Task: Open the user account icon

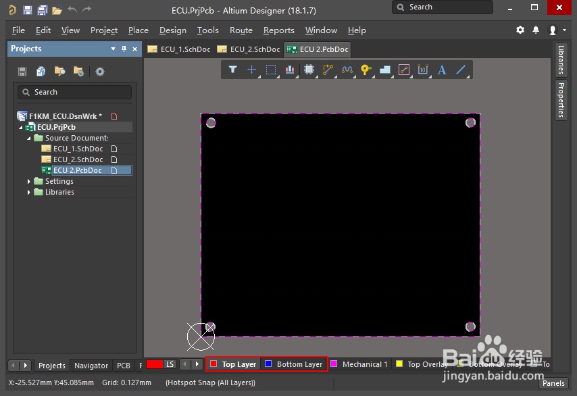Action: click(553, 30)
